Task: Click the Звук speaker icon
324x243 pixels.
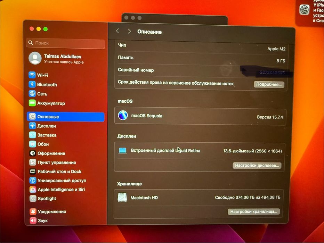Action: pyautogui.click(x=33, y=220)
